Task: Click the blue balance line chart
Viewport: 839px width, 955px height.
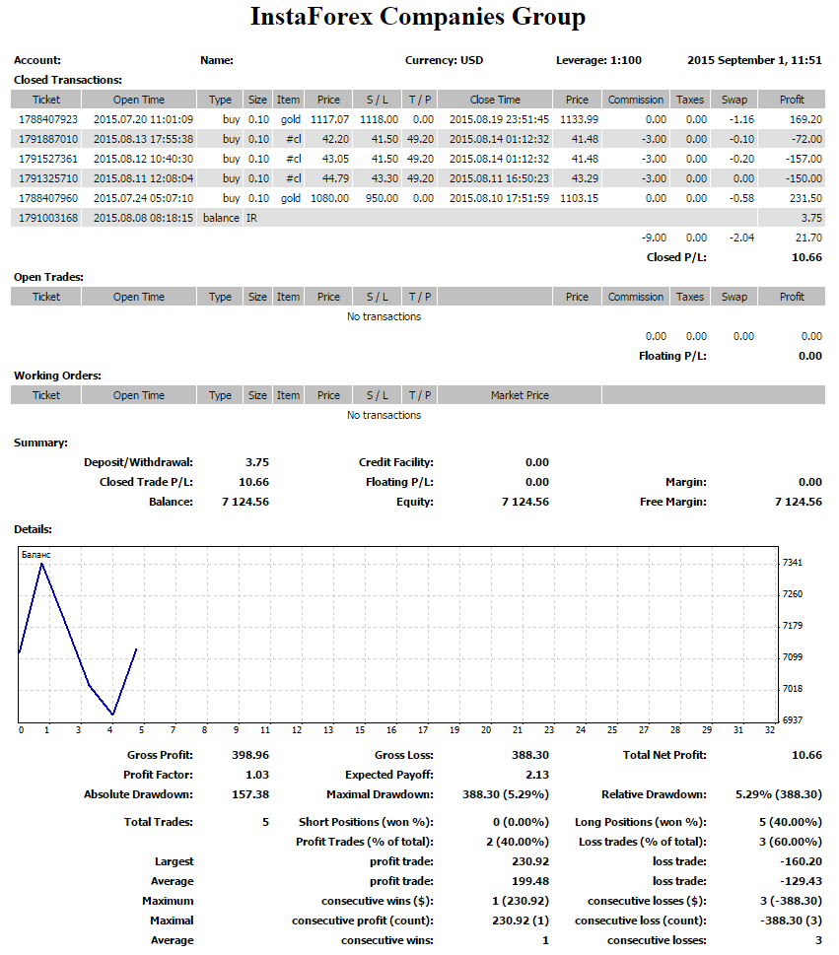Action: [x=77, y=639]
